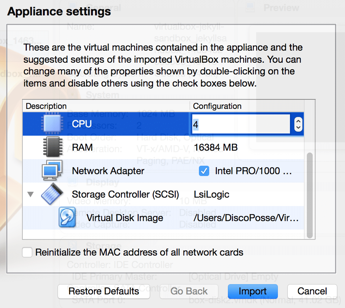Screen dimensions: 345x308
Task: Click the CPU count stepper arrows
Action: coord(298,124)
